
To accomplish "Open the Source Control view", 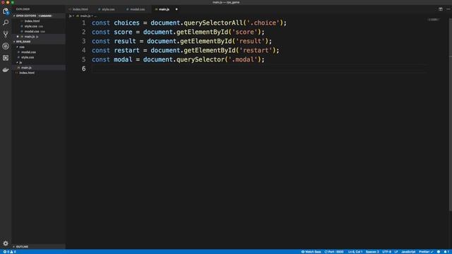I will pos(6,35).
